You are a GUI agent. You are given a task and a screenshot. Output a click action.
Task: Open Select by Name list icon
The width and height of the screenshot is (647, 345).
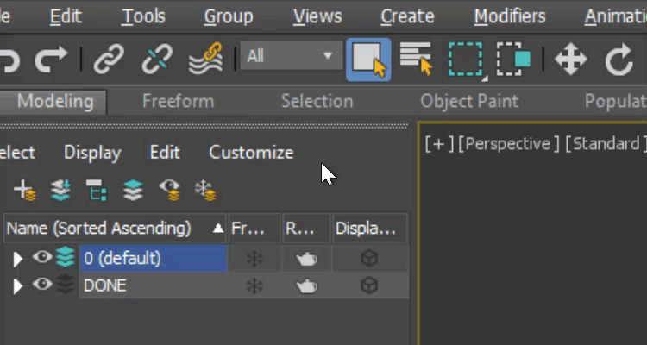click(415, 60)
